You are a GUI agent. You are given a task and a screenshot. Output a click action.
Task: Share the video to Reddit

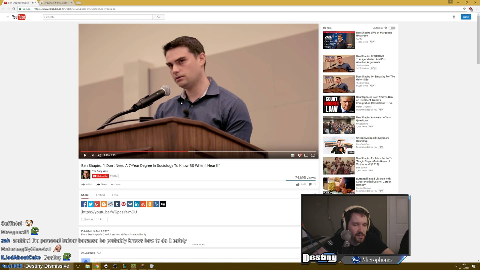click(110, 204)
